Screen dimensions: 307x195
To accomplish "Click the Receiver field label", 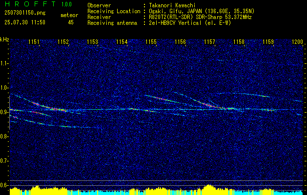I will (x=99, y=17).
